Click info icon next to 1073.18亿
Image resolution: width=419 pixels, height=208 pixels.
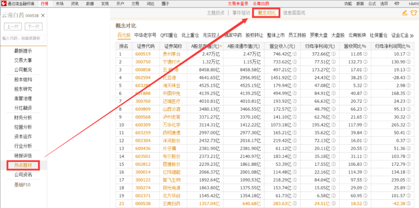click(x=295, y=125)
